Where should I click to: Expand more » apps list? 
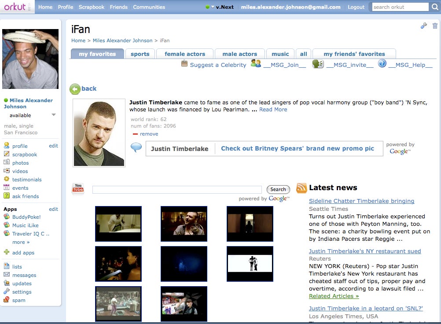click(x=21, y=242)
